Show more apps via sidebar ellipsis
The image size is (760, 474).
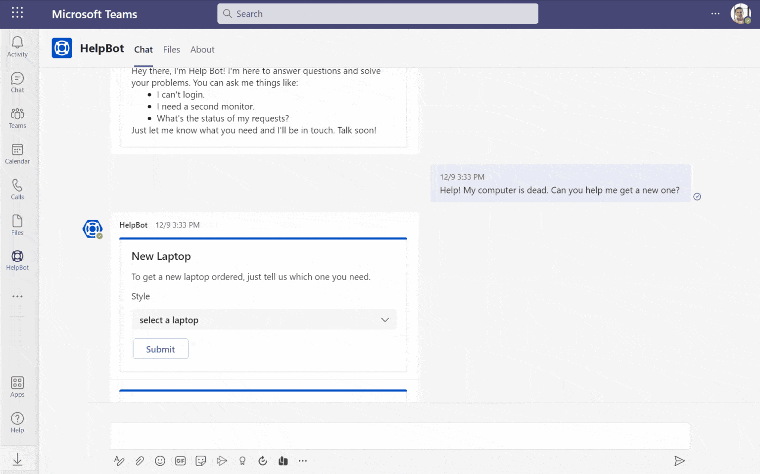tap(17, 296)
